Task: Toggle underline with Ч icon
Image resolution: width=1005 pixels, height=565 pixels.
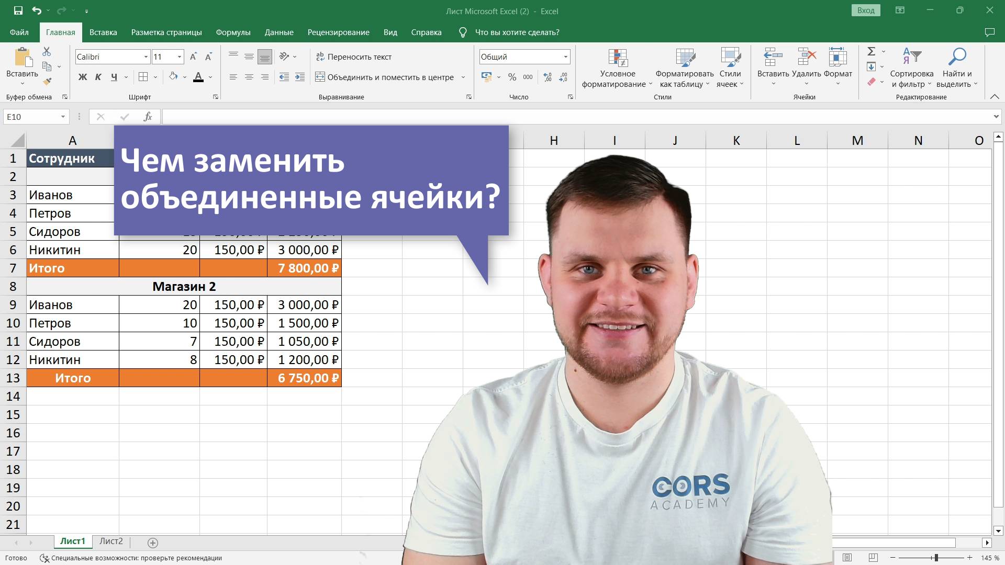Action: click(114, 77)
